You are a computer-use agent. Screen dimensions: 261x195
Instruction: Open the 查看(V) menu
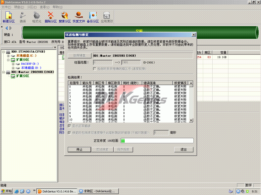click(45, 7)
